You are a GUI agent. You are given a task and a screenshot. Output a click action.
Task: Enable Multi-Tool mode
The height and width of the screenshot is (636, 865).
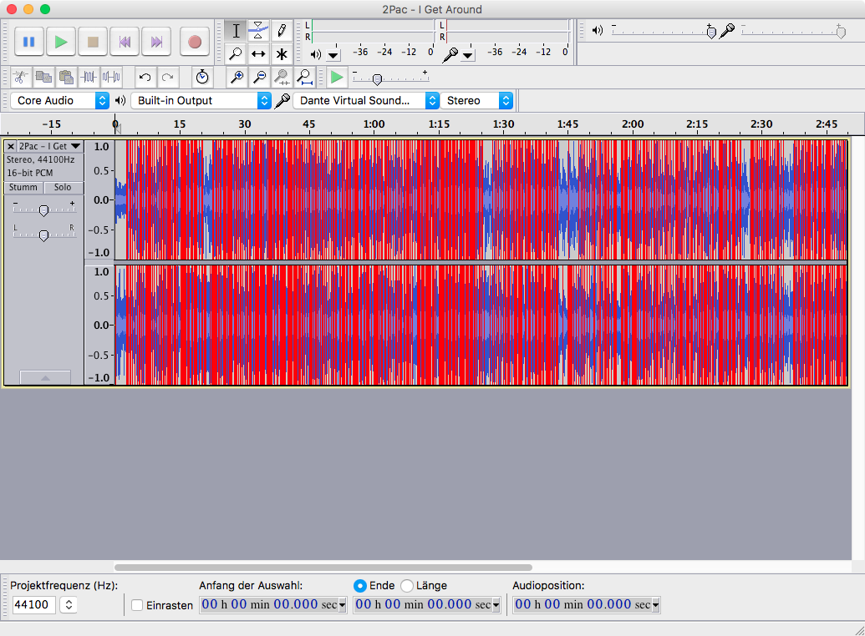tap(281, 53)
